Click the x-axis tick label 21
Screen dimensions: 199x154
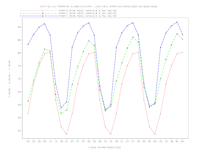point(67,141)
